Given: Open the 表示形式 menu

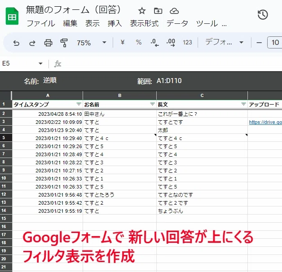Looking at the screenshot, I should (x=144, y=23).
